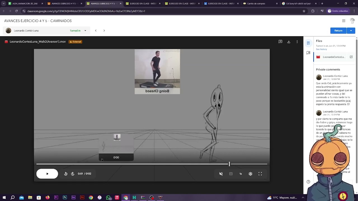Click the Return button
This screenshot has width=358, height=201.
(338, 31)
